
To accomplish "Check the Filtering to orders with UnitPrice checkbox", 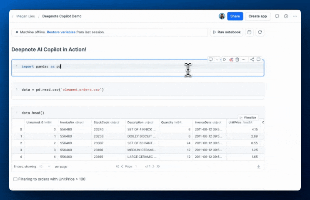I will pyautogui.click(x=15, y=179).
